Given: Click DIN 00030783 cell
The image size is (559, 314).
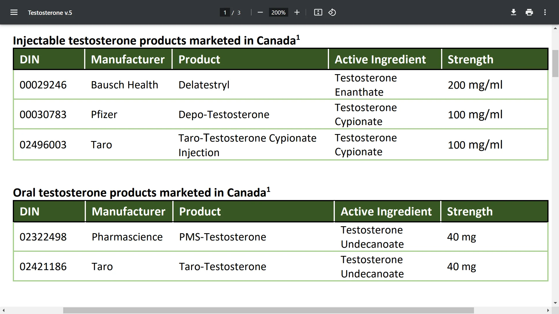Looking at the screenshot, I should pos(43,115).
